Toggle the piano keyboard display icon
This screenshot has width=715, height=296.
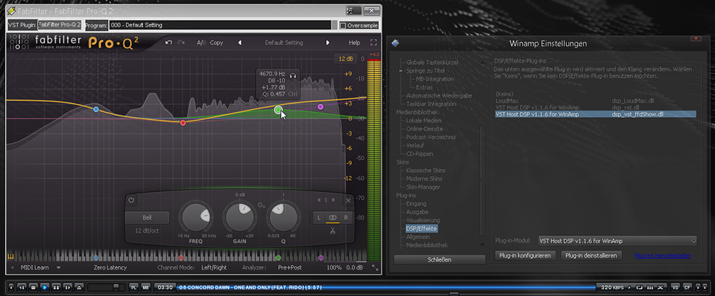(9, 257)
